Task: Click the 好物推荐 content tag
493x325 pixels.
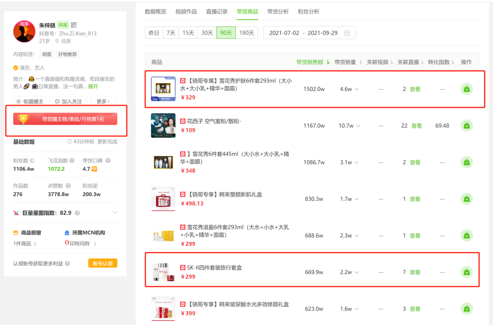Action: (67, 54)
